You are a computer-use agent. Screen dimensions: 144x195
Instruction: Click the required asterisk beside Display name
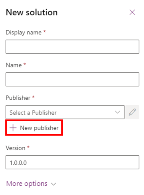tap(45, 31)
